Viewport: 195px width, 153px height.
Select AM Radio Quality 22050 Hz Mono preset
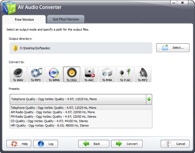(81, 112)
